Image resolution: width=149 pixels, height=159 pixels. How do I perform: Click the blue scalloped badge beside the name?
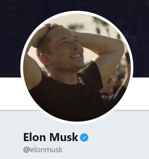[x=84, y=137]
